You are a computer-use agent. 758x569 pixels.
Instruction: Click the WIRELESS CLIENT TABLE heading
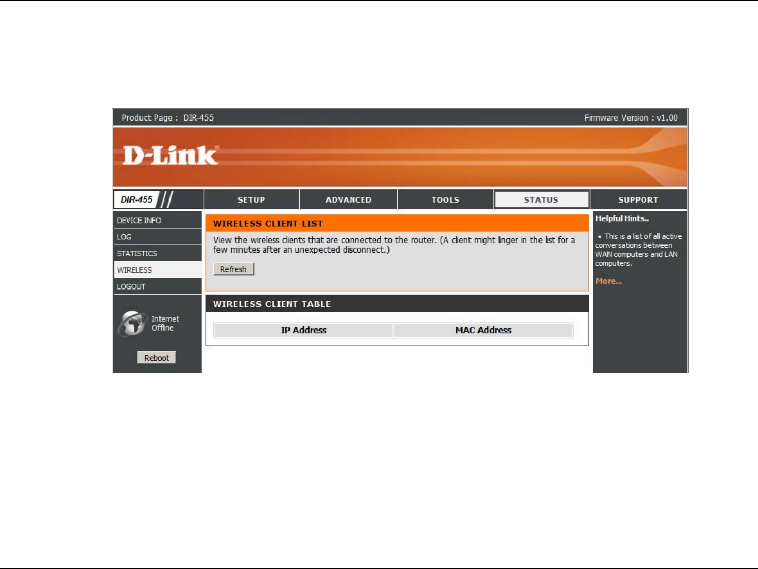(x=272, y=304)
